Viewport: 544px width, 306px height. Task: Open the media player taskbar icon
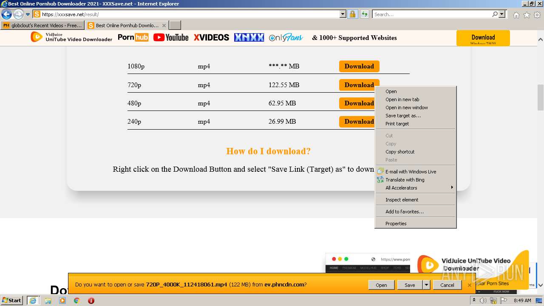click(62, 300)
